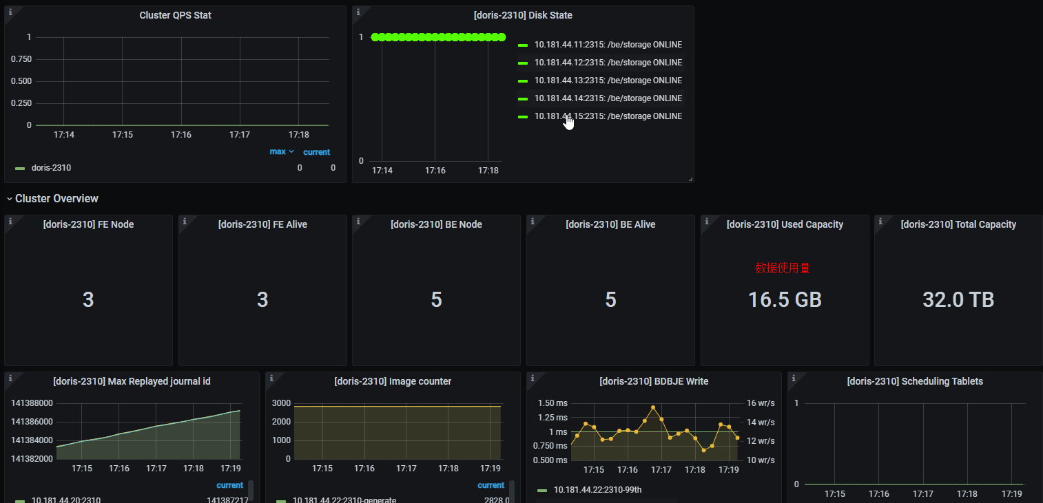
Task: Toggle 10.181.44.13:2315 series in Disk State legend
Action: click(x=608, y=81)
